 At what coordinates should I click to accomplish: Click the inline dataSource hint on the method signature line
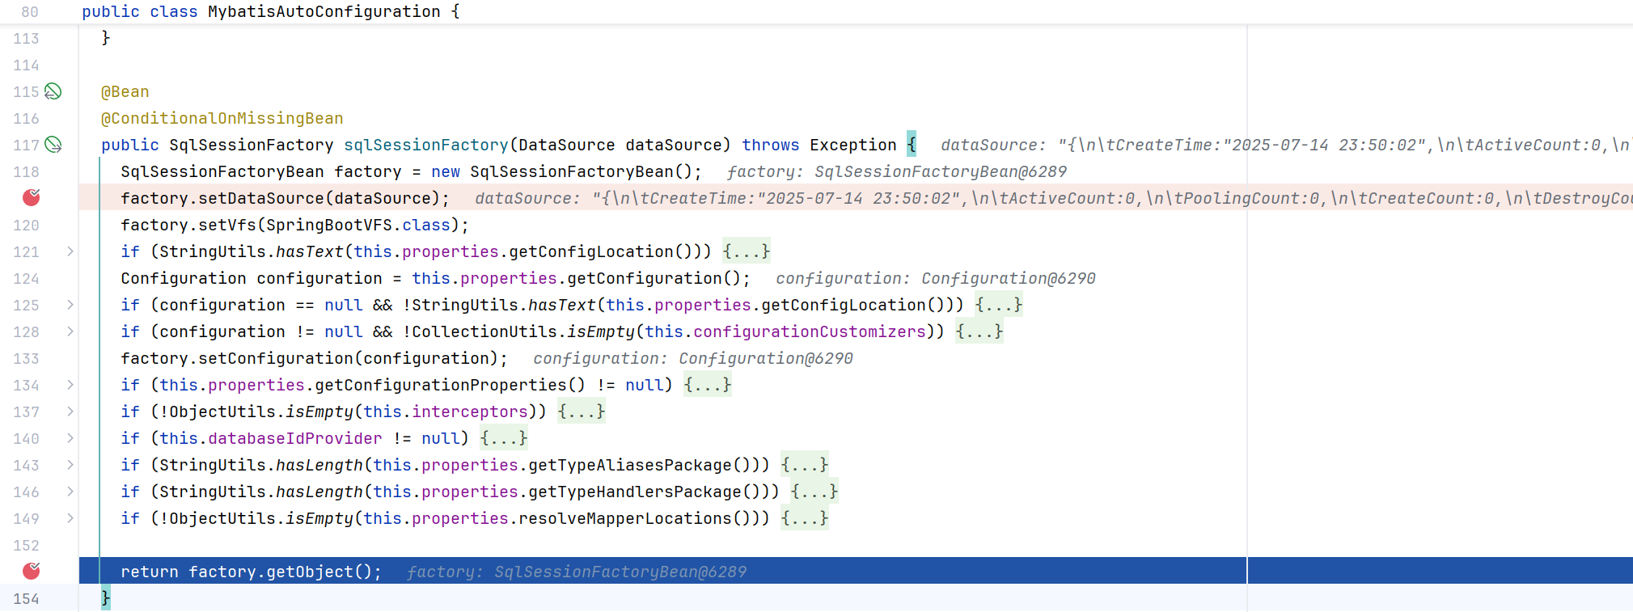click(1286, 145)
